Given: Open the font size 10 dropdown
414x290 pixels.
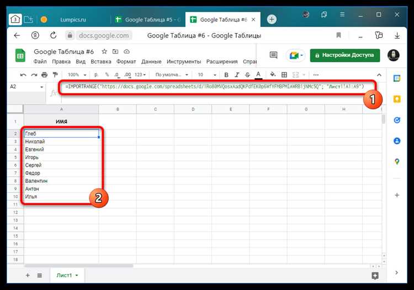Looking at the screenshot, I should coord(207,75).
